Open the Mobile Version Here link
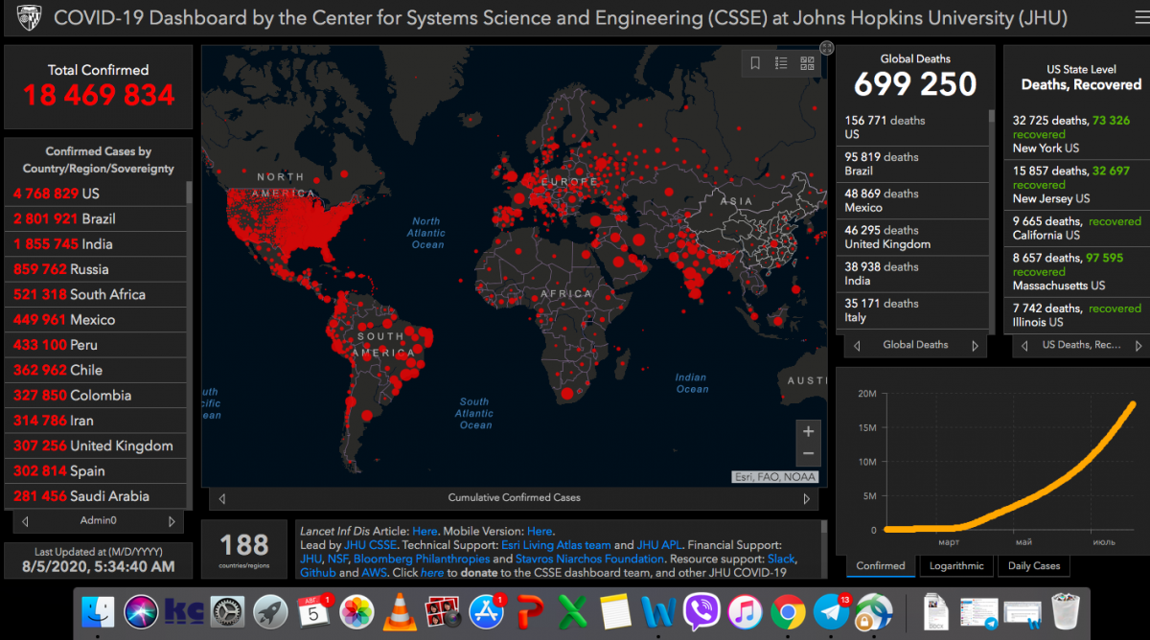 tap(540, 531)
